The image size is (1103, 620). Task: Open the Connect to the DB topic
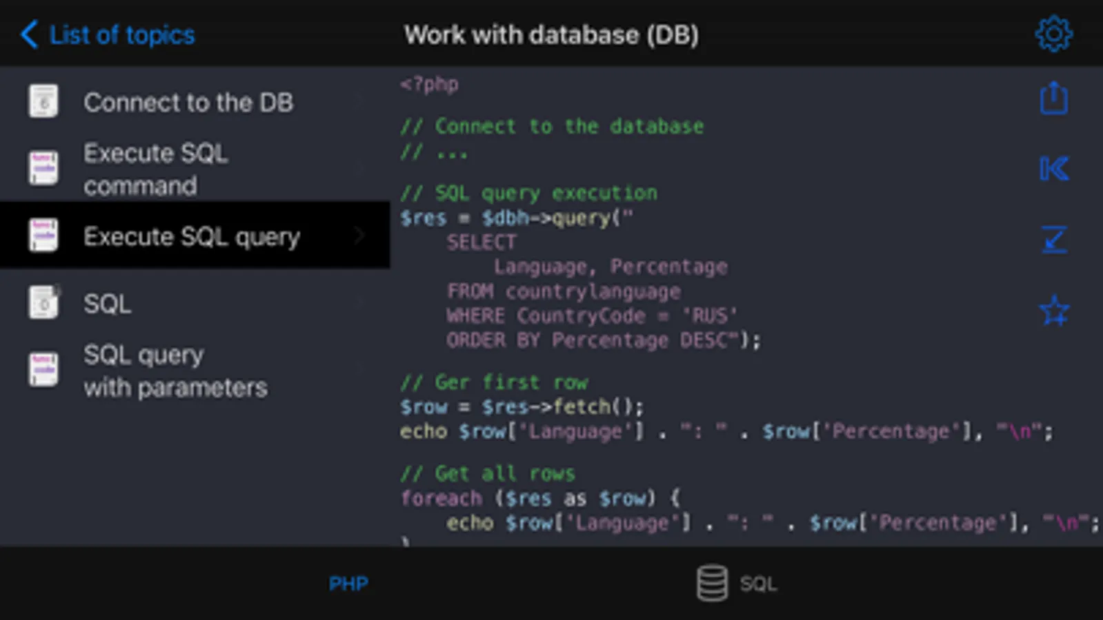pyautogui.click(x=195, y=102)
